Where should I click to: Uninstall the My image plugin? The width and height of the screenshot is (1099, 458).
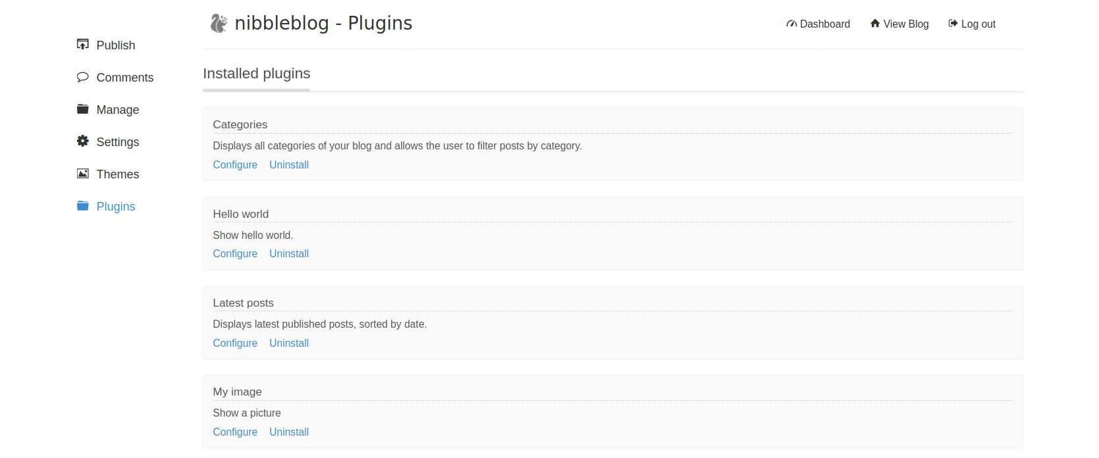[x=289, y=432]
